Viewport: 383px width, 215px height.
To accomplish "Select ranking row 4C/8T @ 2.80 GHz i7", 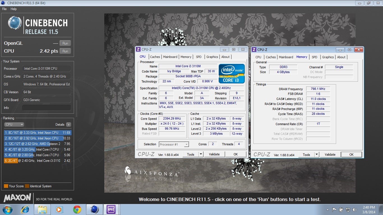I will 38,155.
